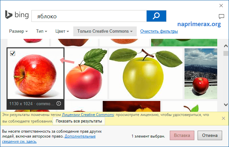Image resolution: width=229 pixels, height=147 pixels.
Task: Dismiss the yellow Creative Commons notice
Action: (x=223, y=118)
